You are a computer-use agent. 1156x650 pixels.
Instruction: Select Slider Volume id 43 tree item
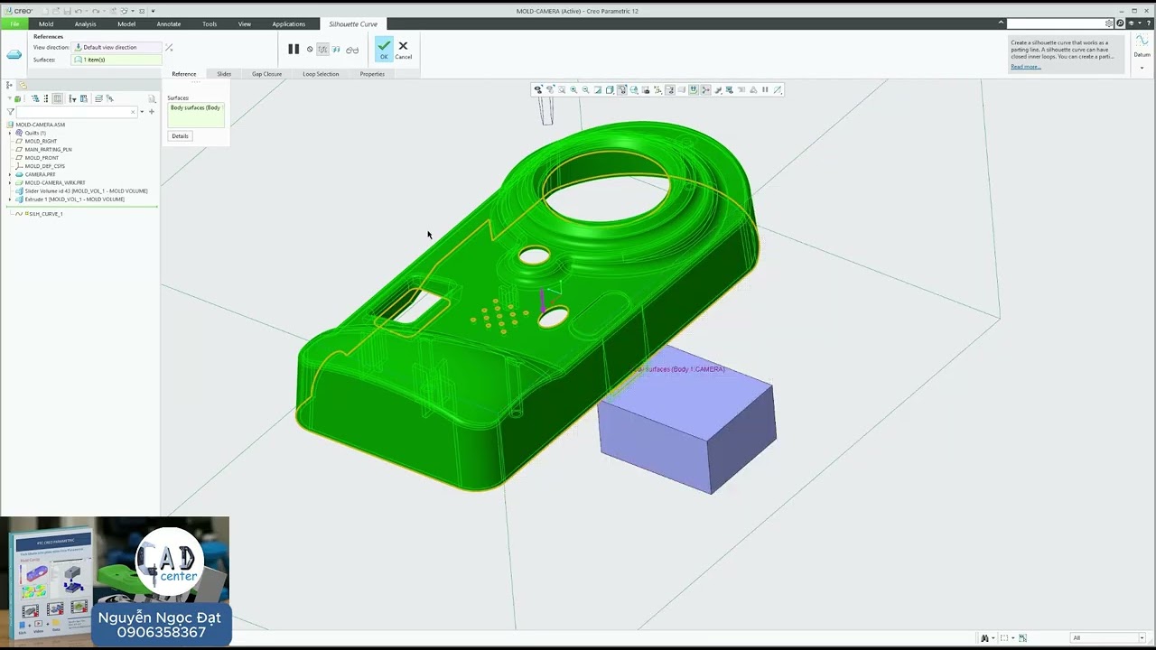86,190
